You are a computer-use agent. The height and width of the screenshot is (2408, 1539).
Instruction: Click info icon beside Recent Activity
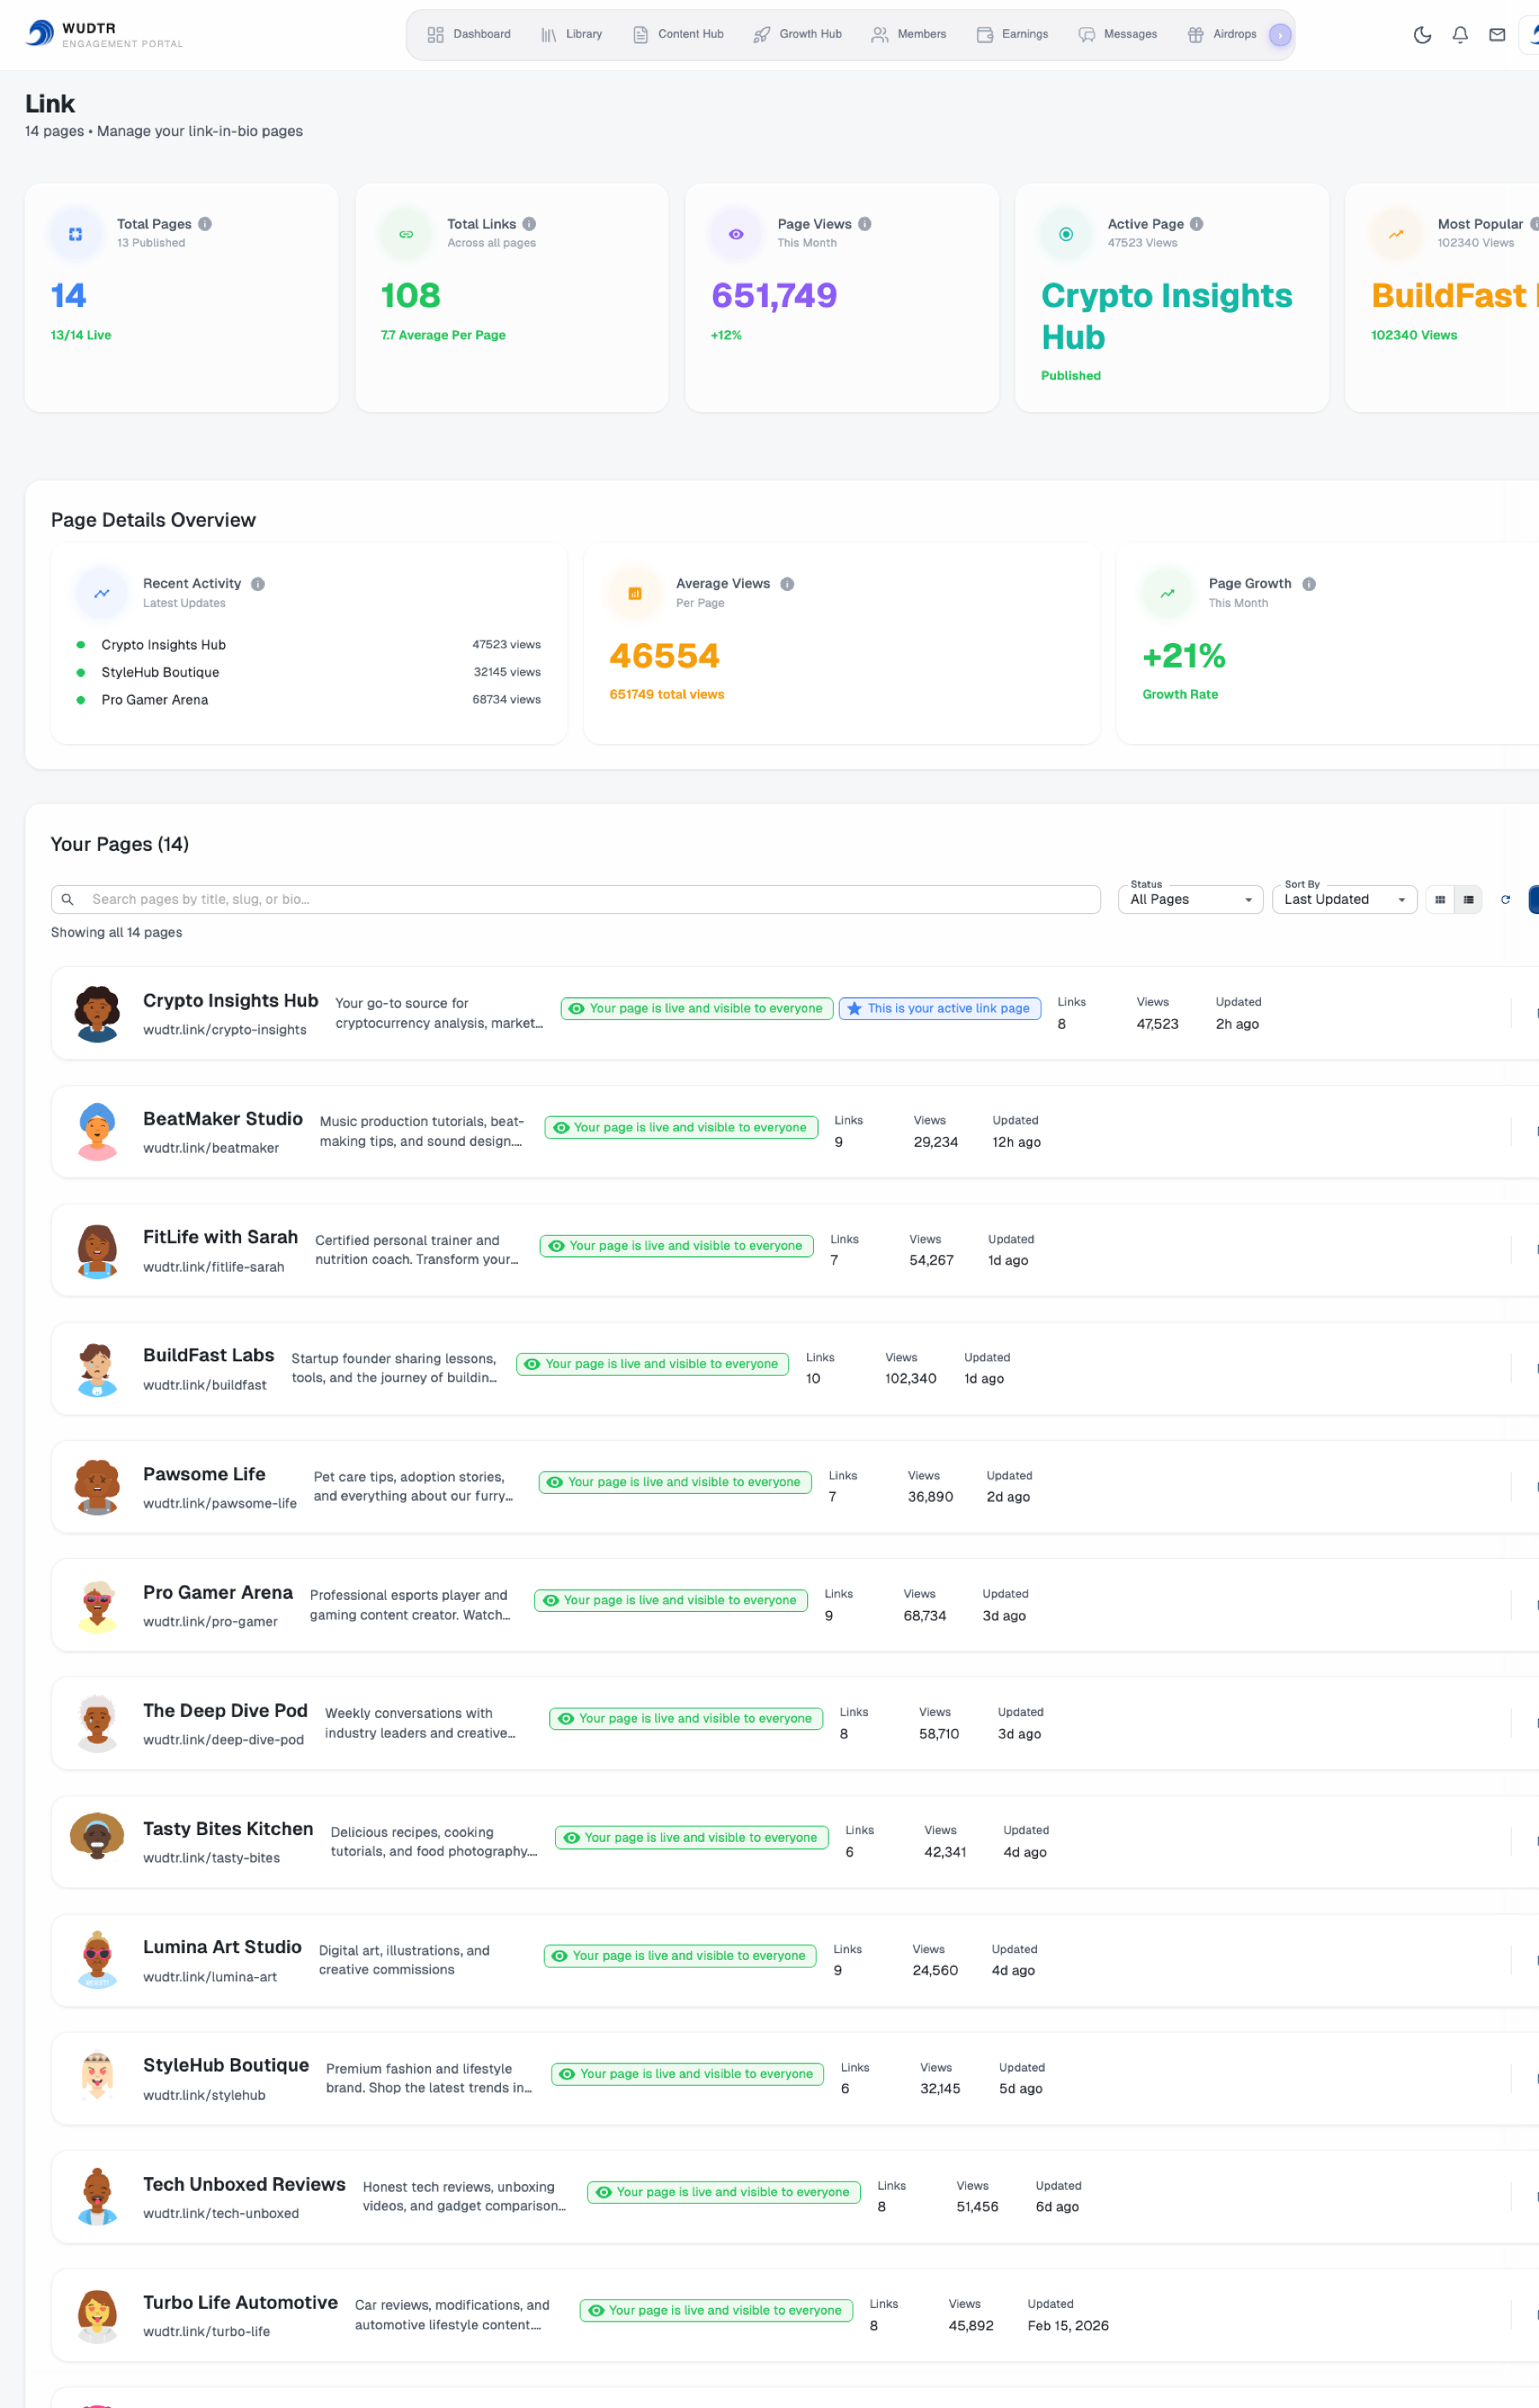[258, 584]
